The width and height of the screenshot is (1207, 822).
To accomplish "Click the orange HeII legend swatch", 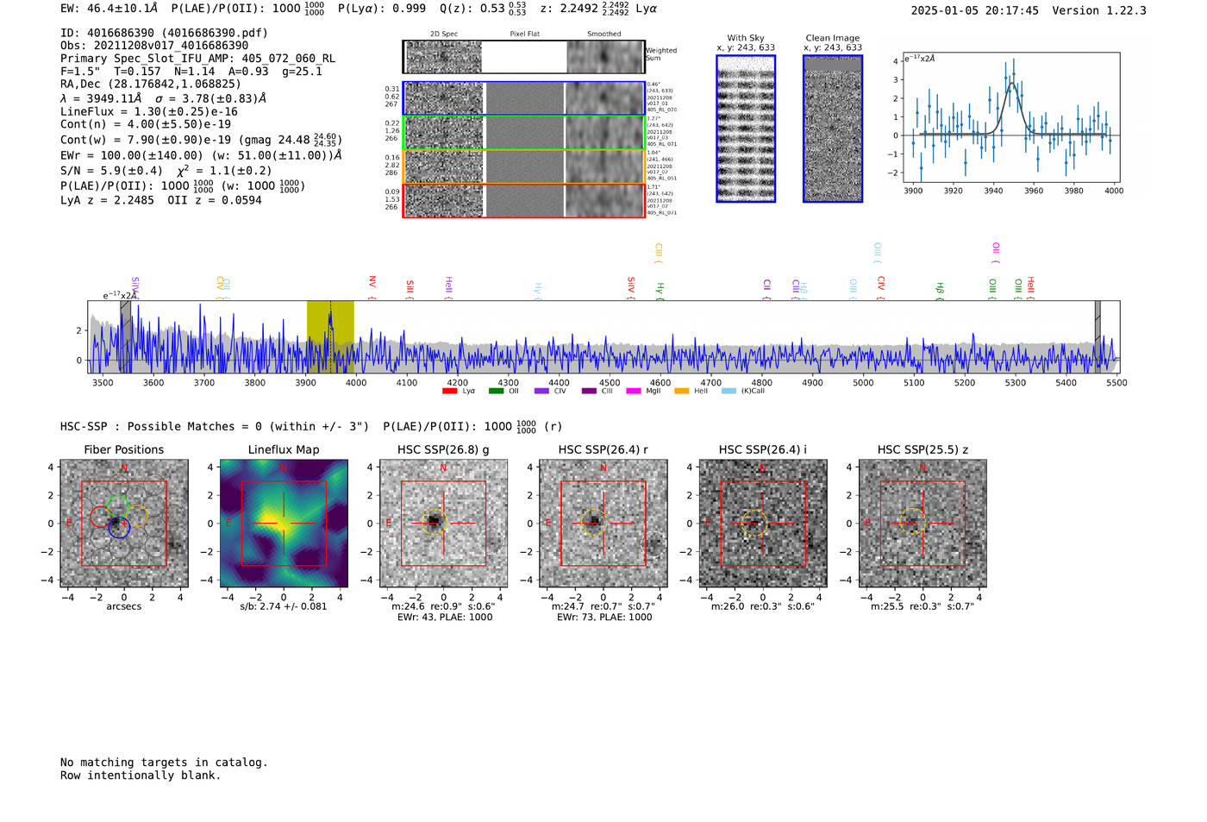I will point(681,391).
